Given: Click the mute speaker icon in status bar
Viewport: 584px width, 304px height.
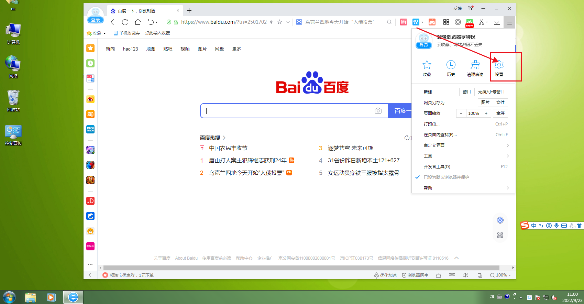Looking at the screenshot, I should pos(466,275).
